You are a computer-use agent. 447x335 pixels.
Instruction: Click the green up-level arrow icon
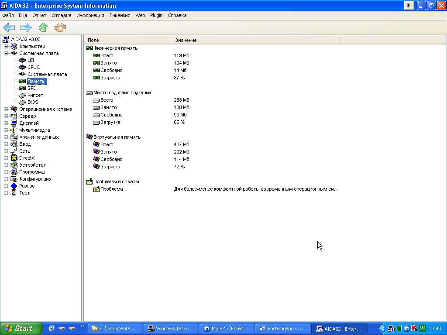pyautogui.click(x=43, y=27)
